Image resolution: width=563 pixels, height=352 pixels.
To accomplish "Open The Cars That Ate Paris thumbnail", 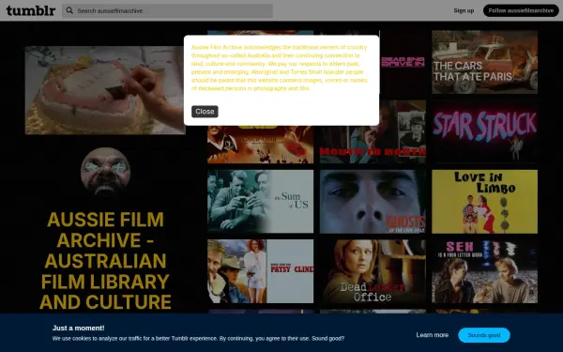I will coord(485,62).
